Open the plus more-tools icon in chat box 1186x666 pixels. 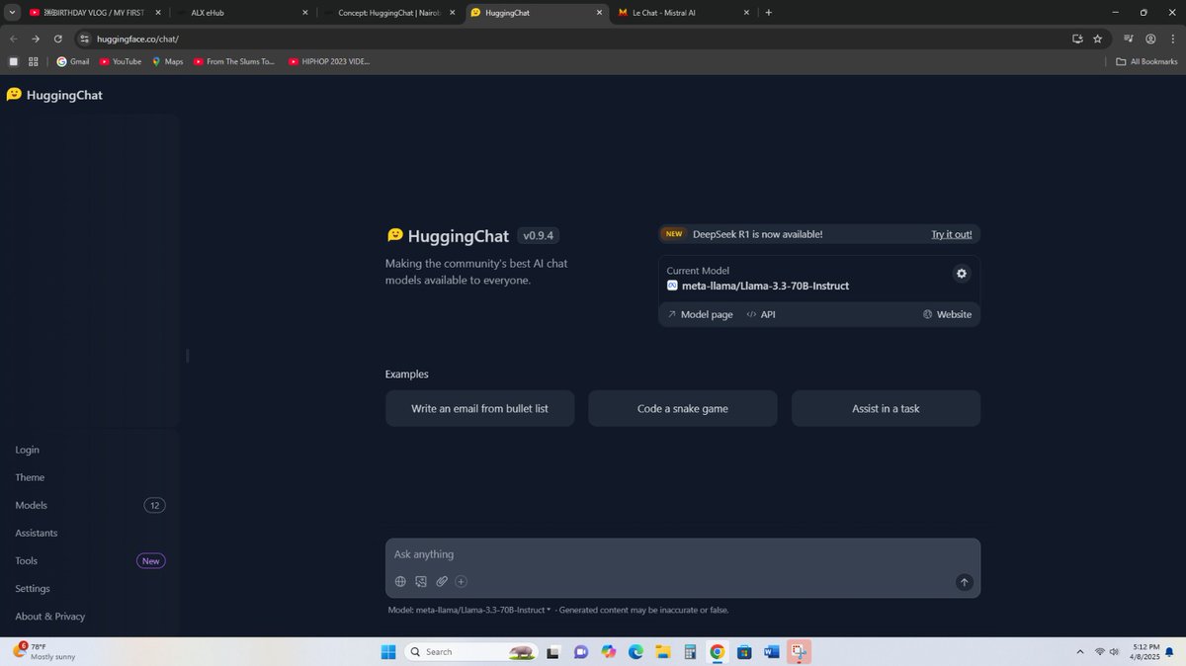point(462,582)
